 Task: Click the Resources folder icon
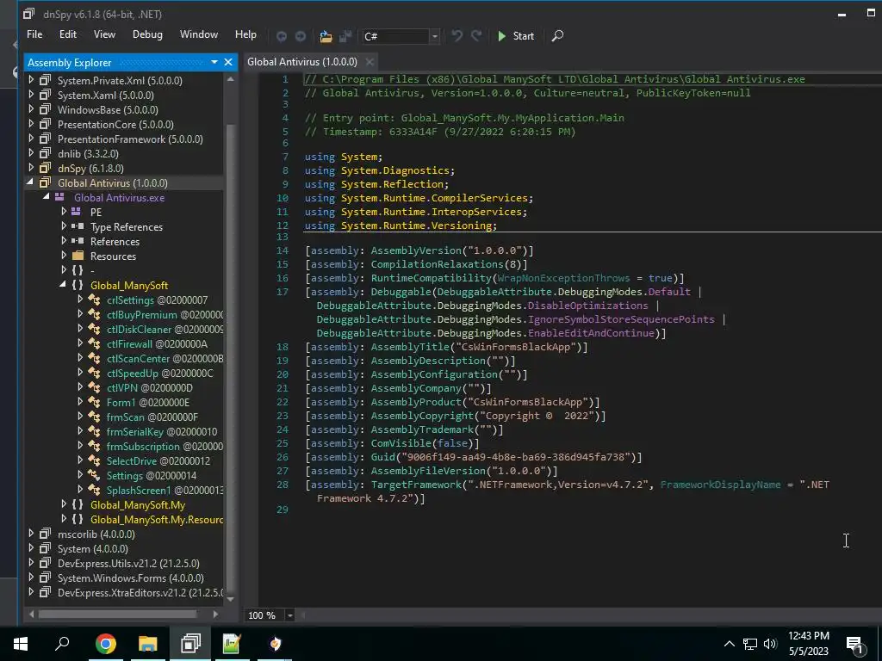click(78, 256)
